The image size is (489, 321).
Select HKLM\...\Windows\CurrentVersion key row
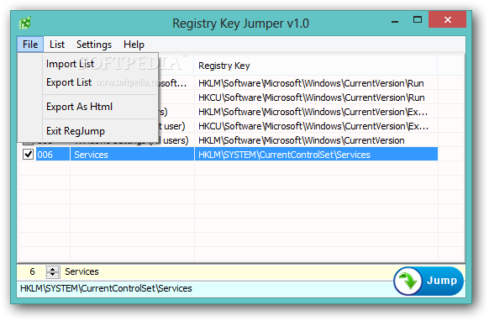[x=316, y=140]
